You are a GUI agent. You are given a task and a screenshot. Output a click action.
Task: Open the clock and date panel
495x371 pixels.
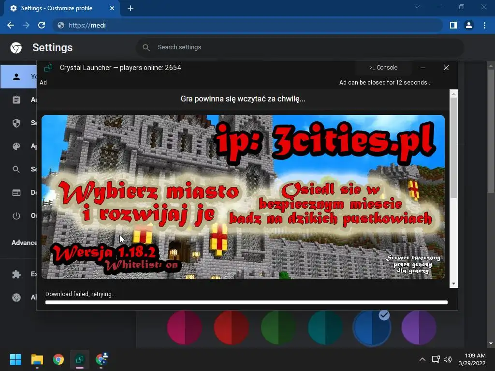[472, 359]
